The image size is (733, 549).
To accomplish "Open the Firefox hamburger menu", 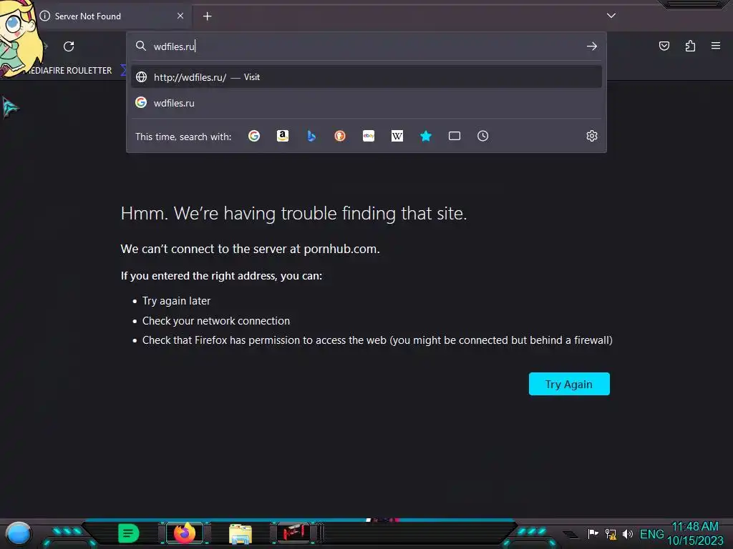I will click(x=716, y=46).
